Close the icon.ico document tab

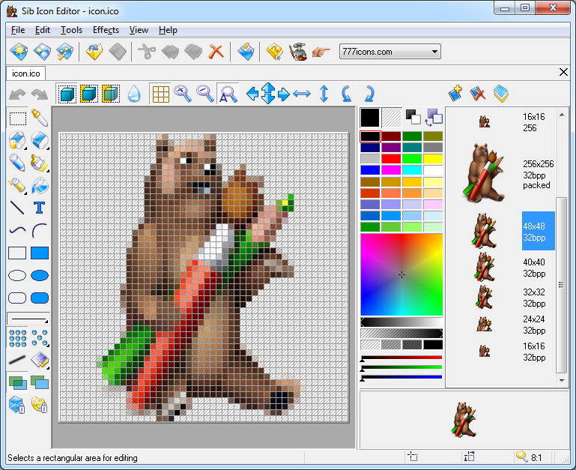(x=564, y=73)
